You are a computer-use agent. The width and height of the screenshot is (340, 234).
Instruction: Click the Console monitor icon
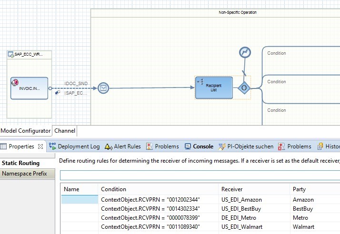[188, 146]
